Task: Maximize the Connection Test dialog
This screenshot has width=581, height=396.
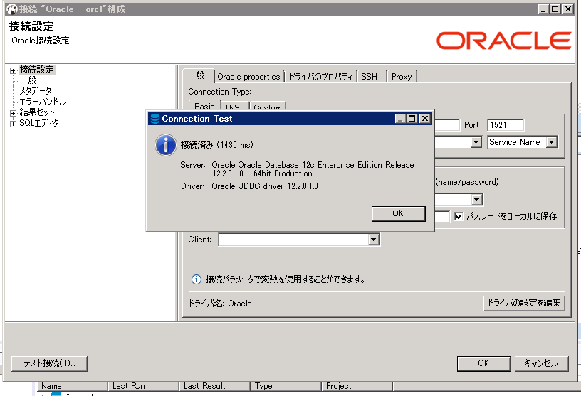Action: pyautogui.click(x=412, y=119)
